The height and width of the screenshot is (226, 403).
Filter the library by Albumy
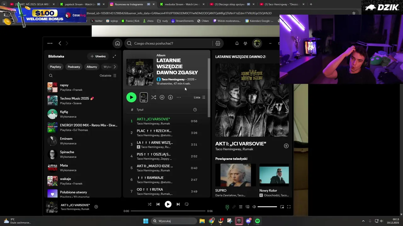point(92,67)
